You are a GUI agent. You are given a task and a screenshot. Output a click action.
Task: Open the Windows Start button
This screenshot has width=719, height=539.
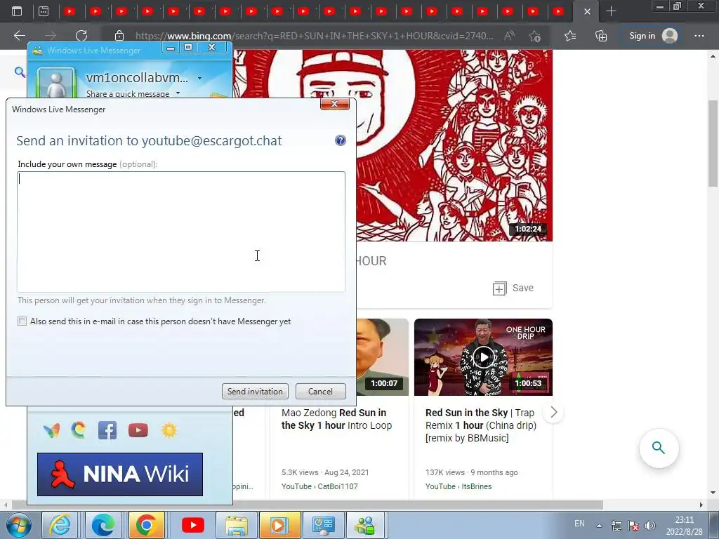coord(18,525)
